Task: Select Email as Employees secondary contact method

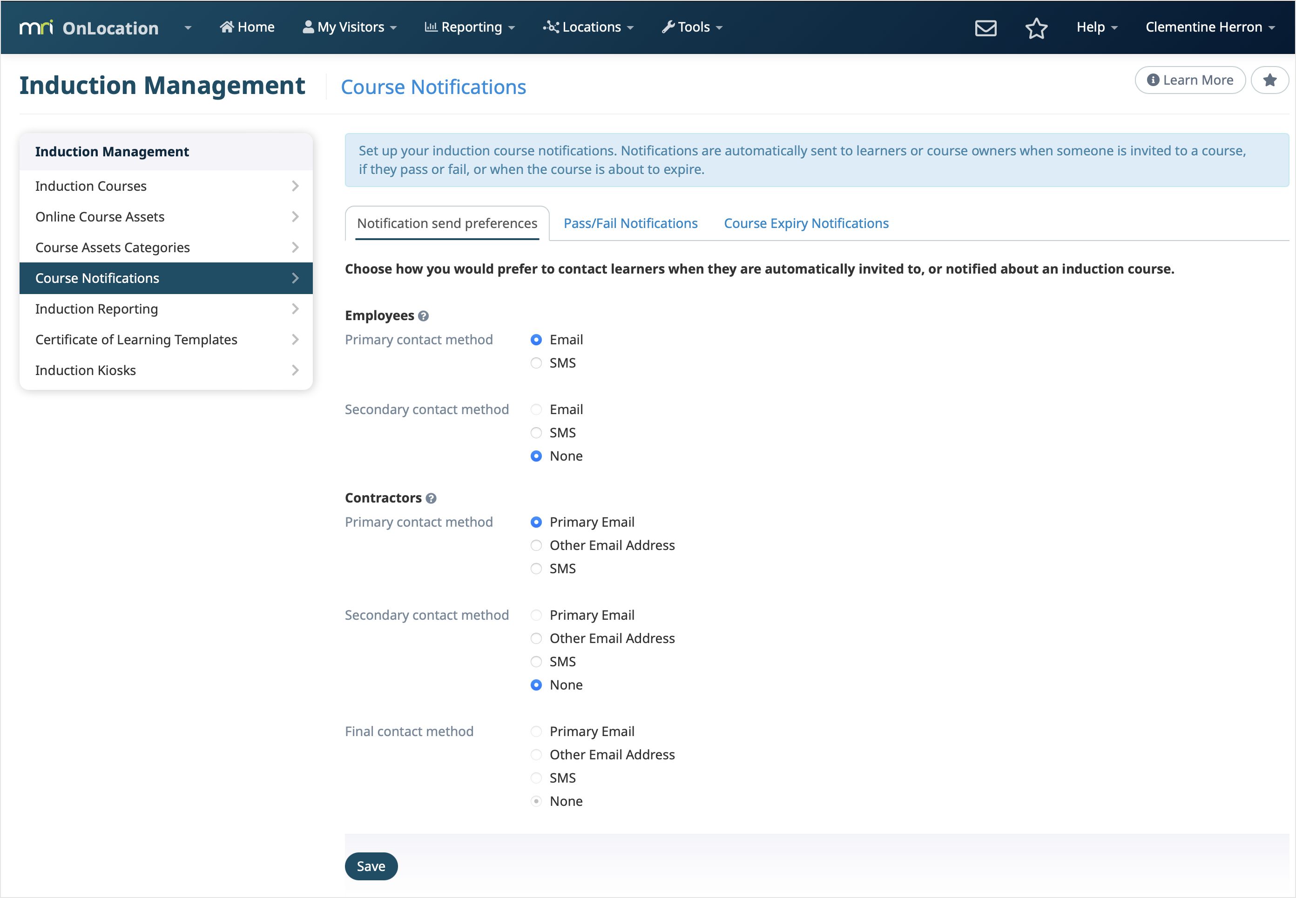Action: (536, 409)
